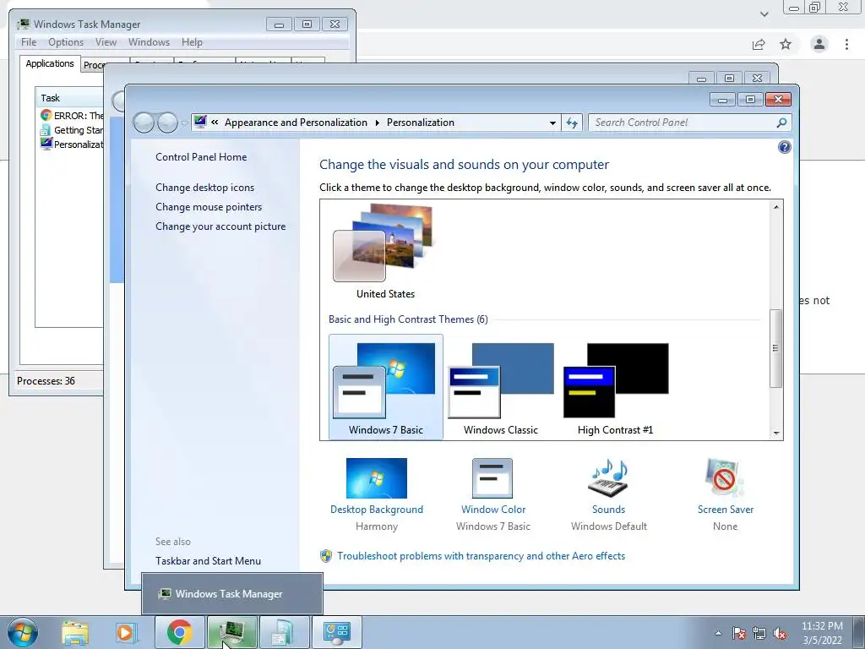Expand Chrome's tab search chevron
Viewport: 865px width, 649px height.
(764, 14)
